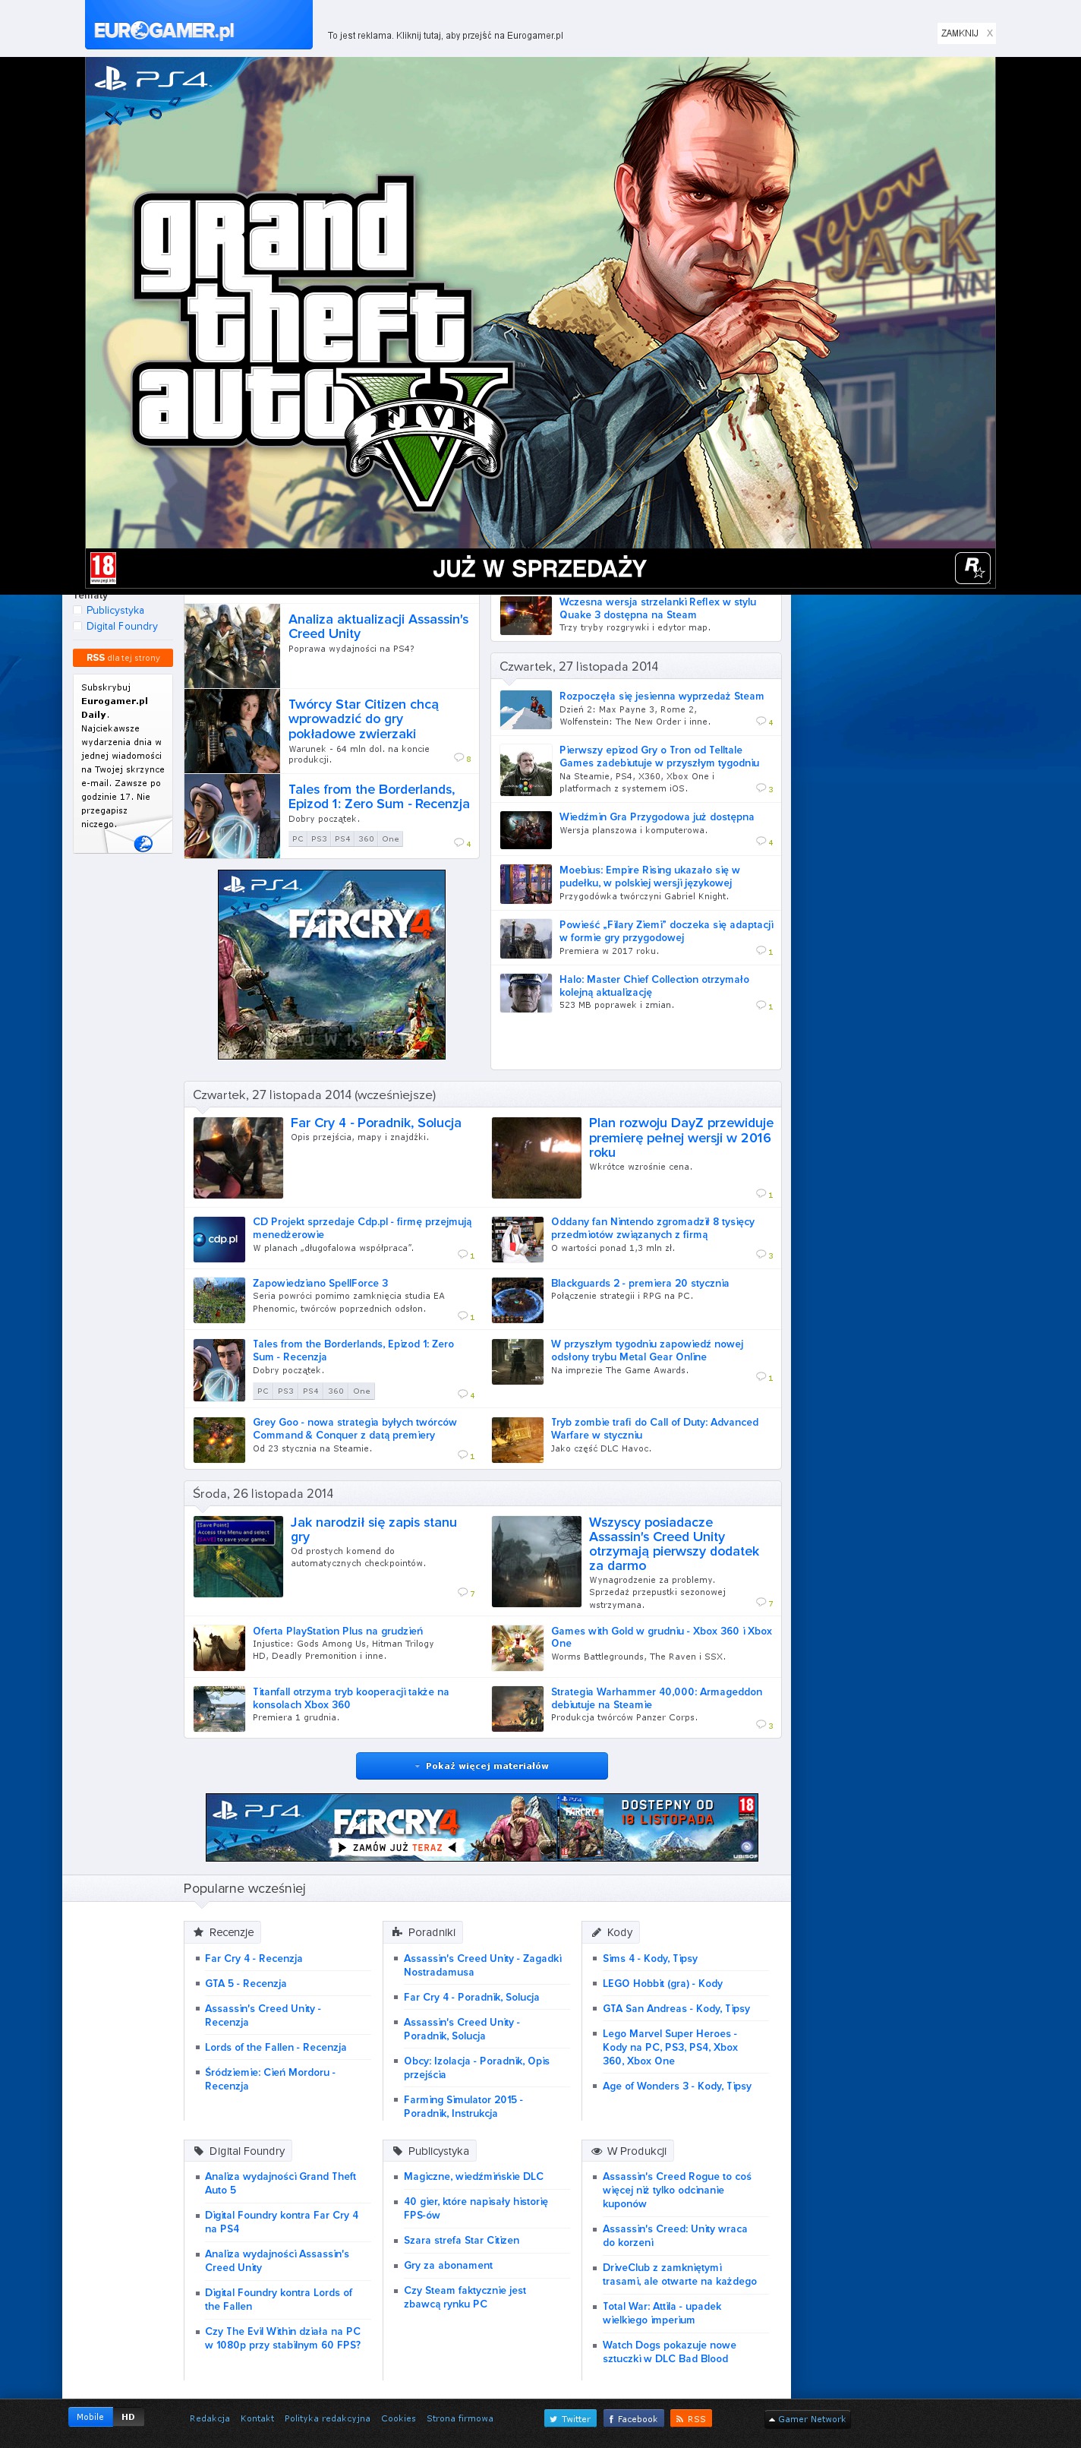Click comment bubble for Steam autumn sale news
This screenshot has width=1081, height=2448.
pos(764,722)
